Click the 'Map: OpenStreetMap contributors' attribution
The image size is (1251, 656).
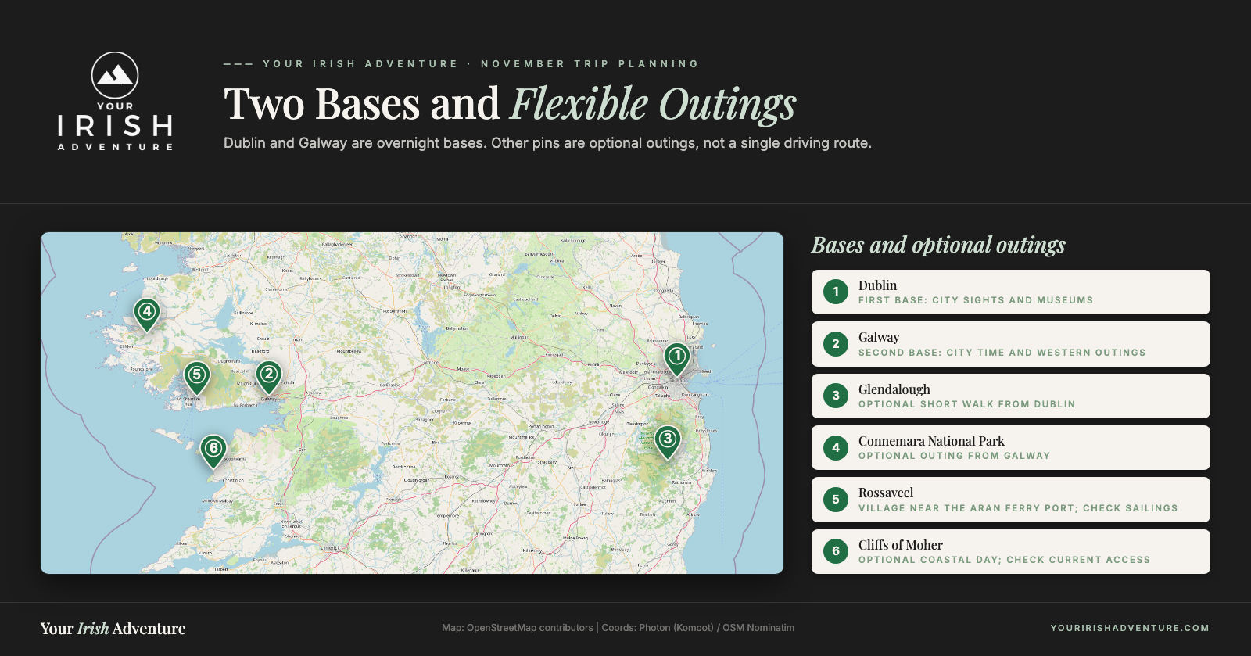click(x=518, y=628)
